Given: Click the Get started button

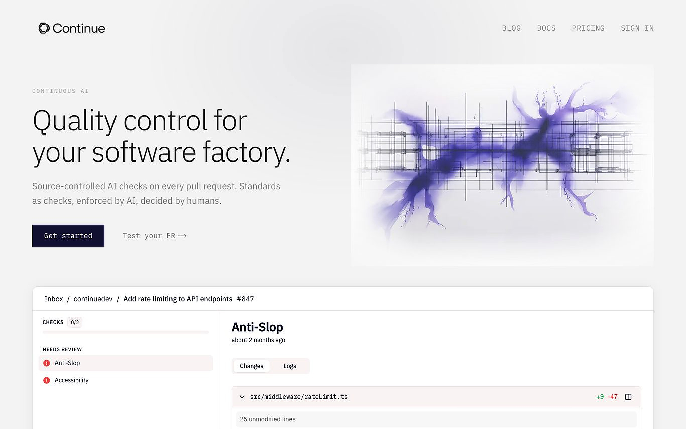Looking at the screenshot, I should click(68, 236).
